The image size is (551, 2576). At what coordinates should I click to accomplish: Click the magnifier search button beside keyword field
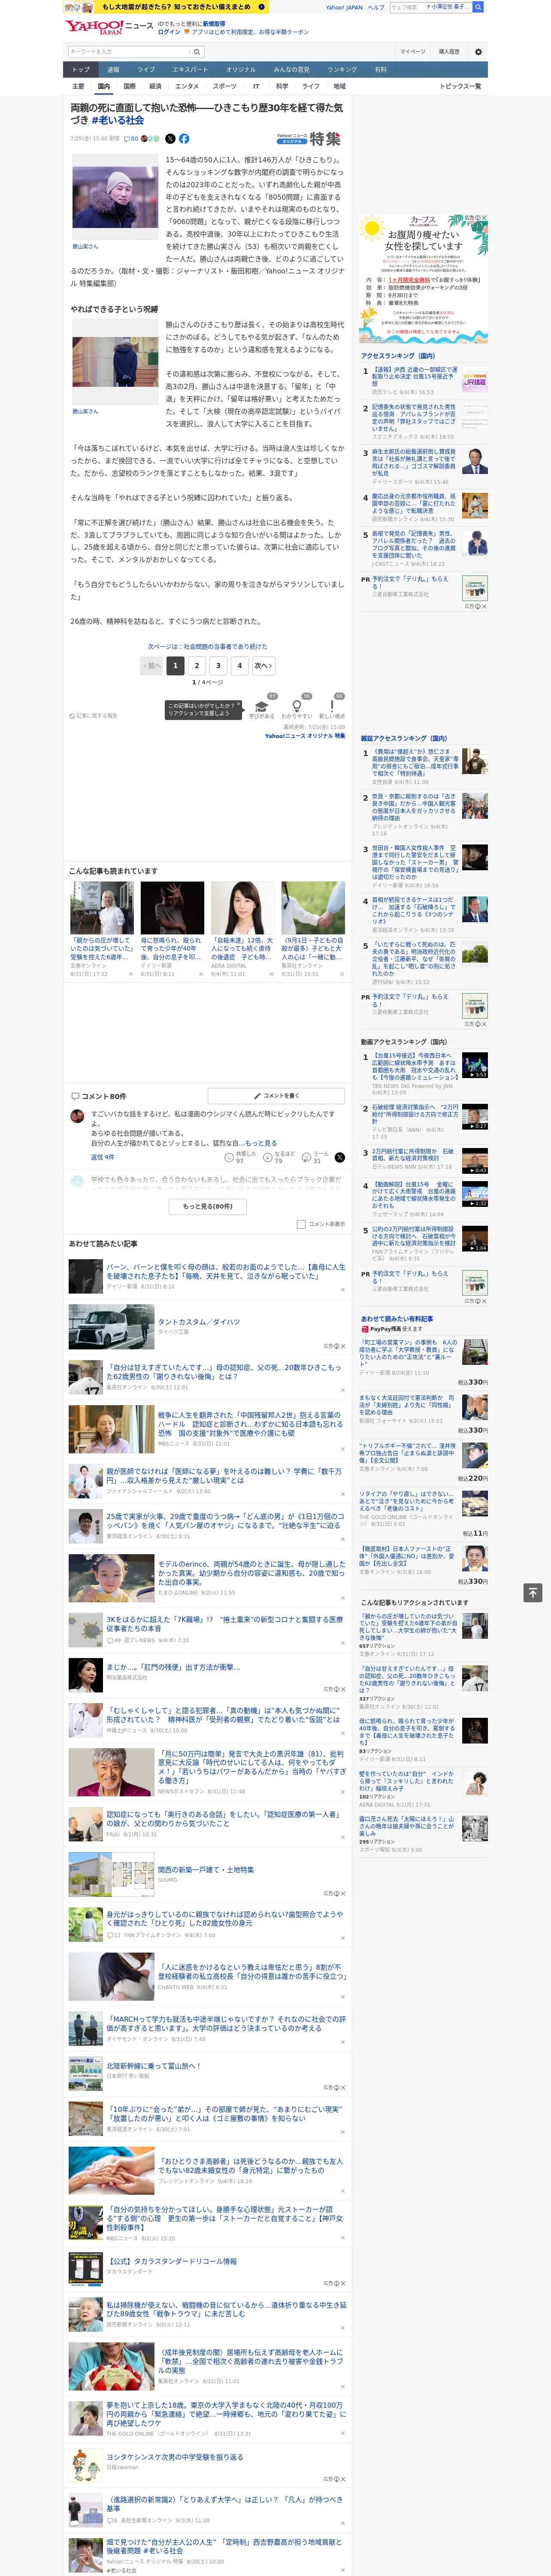tap(197, 52)
